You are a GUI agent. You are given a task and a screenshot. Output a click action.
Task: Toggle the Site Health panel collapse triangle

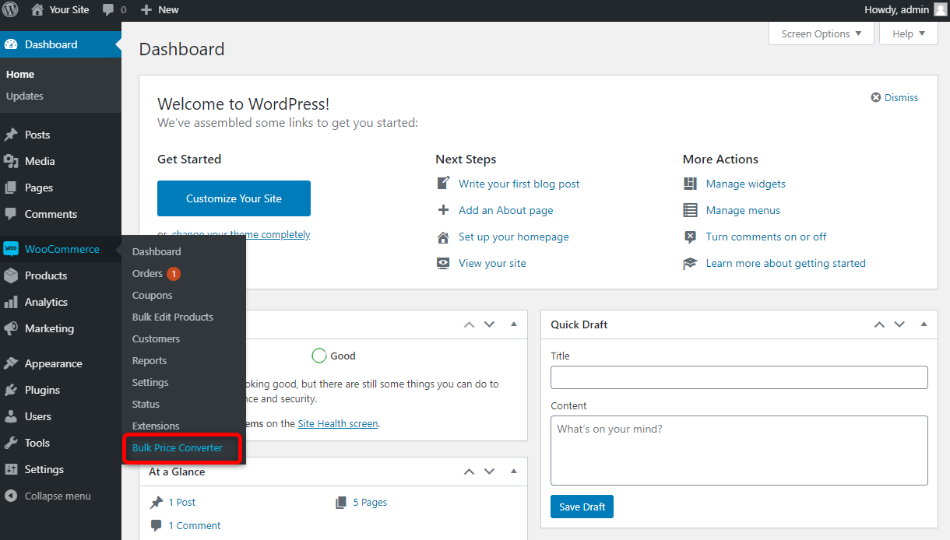pos(514,324)
